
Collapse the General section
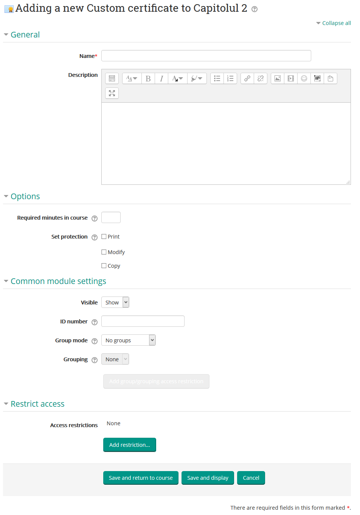click(x=6, y=34)
